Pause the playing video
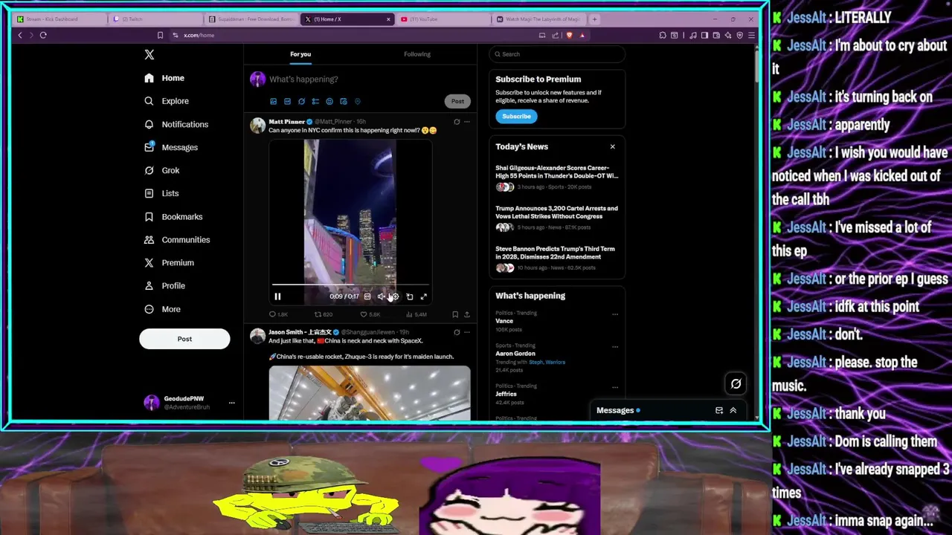This screenshot has height=535, width=952. coord(277,296)
